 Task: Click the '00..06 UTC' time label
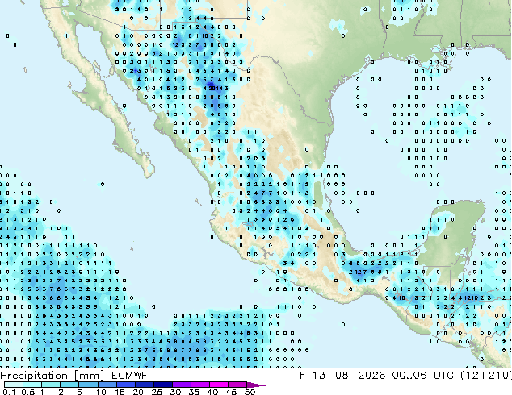(423, 376)
